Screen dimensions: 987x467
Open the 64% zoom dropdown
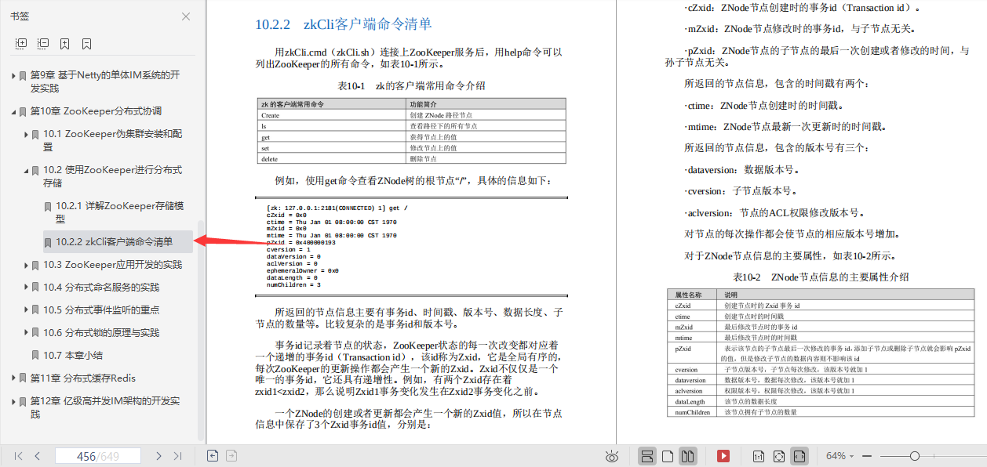pyautogui.click(x=840, y=455)
